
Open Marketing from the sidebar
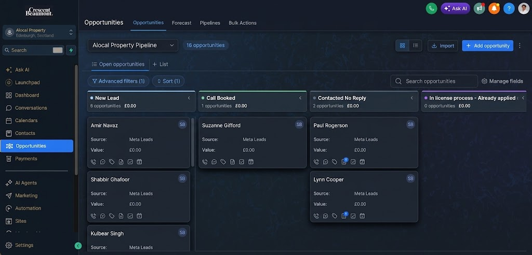22,195
